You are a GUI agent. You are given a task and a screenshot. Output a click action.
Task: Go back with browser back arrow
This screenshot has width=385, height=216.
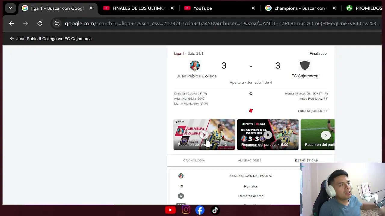pos(11,23)
